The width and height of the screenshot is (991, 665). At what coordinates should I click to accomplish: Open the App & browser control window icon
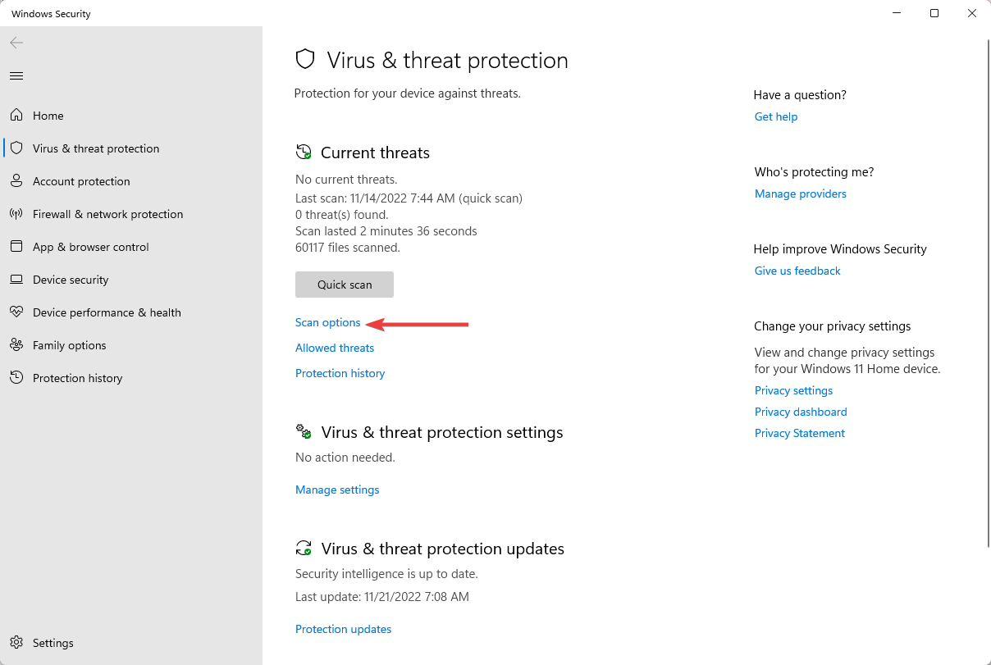16,247
